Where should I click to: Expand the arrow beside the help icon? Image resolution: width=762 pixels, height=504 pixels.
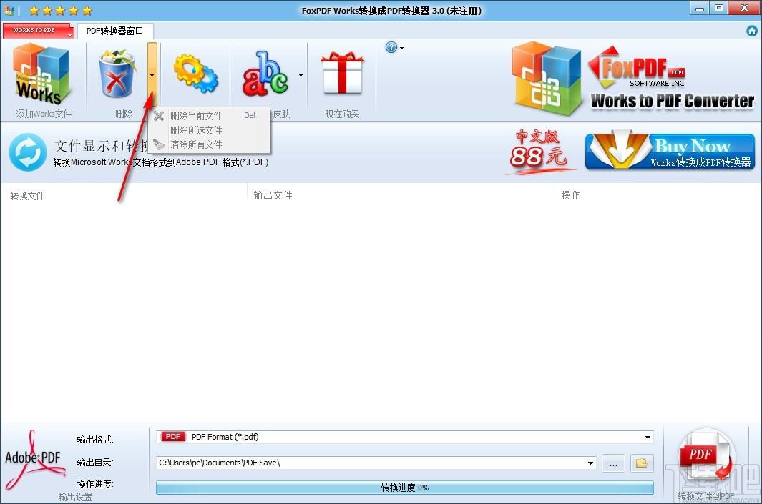pos(402,48)
